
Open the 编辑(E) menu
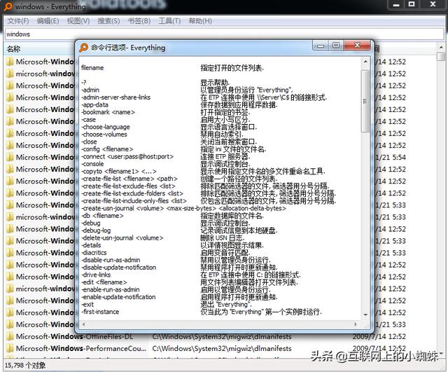(48, 21)
